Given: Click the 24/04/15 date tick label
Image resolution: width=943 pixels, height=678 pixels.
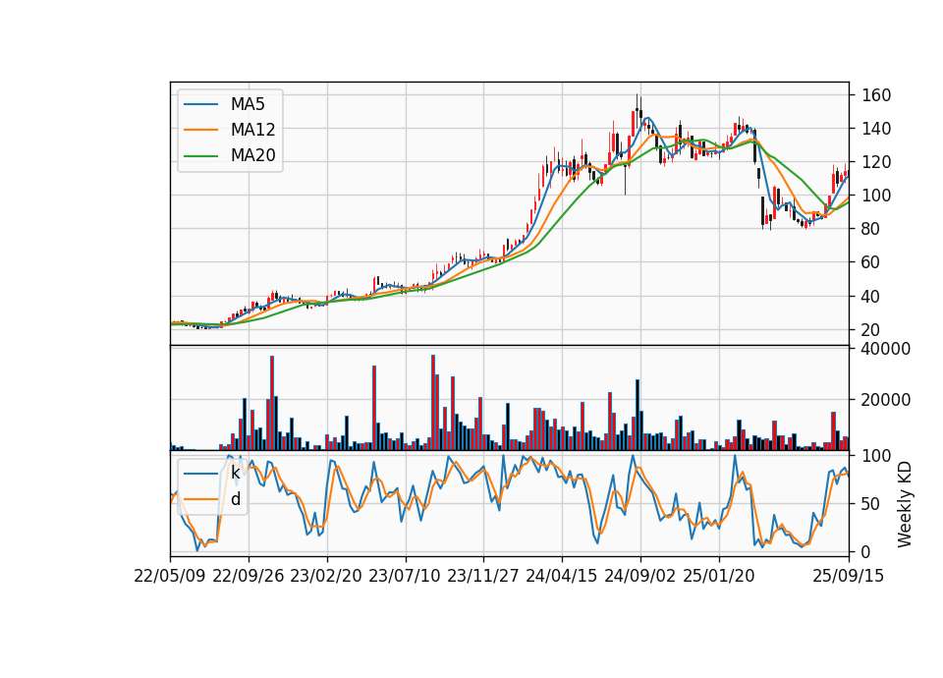Looking at the screenshot, I should (x=562, y=577).
